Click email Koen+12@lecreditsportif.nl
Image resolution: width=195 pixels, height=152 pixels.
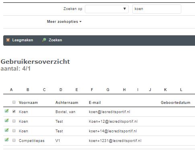tap(113, 122)
